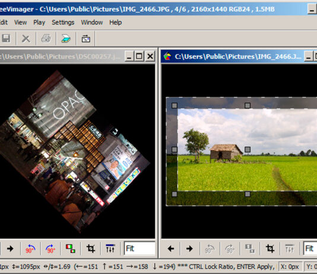Viewport: 317px width, 274px height.
Task: Toggle the crop tool in IMG_2466 window
Action: coord(270,248)
